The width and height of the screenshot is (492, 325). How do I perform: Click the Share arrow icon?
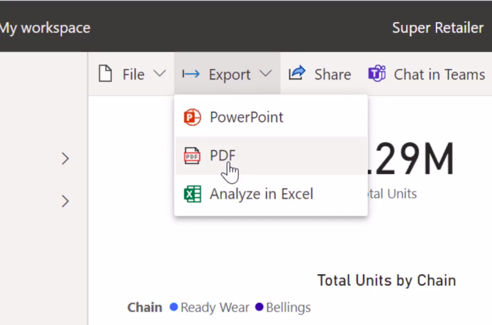pyautogui.click(x=297, y=72)
